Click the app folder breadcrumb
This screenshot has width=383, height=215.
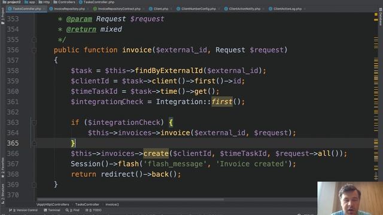30,2
